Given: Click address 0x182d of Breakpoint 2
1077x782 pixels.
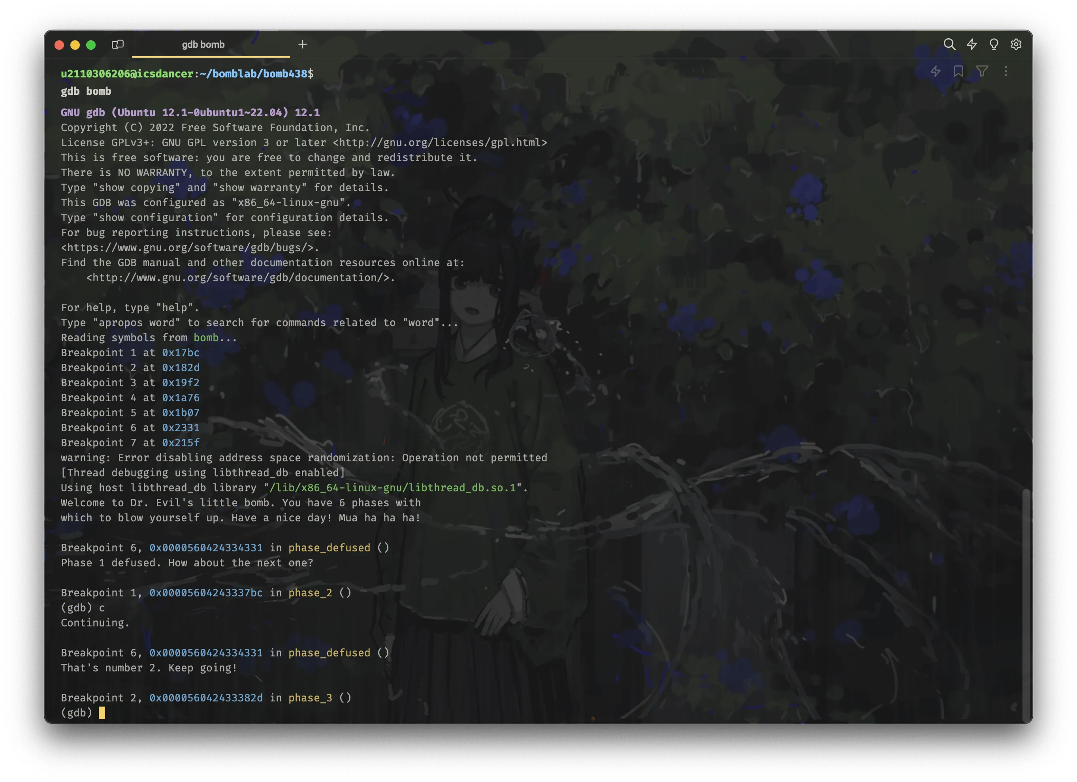Looking at the screenshot, I should (x=181, y=367).
